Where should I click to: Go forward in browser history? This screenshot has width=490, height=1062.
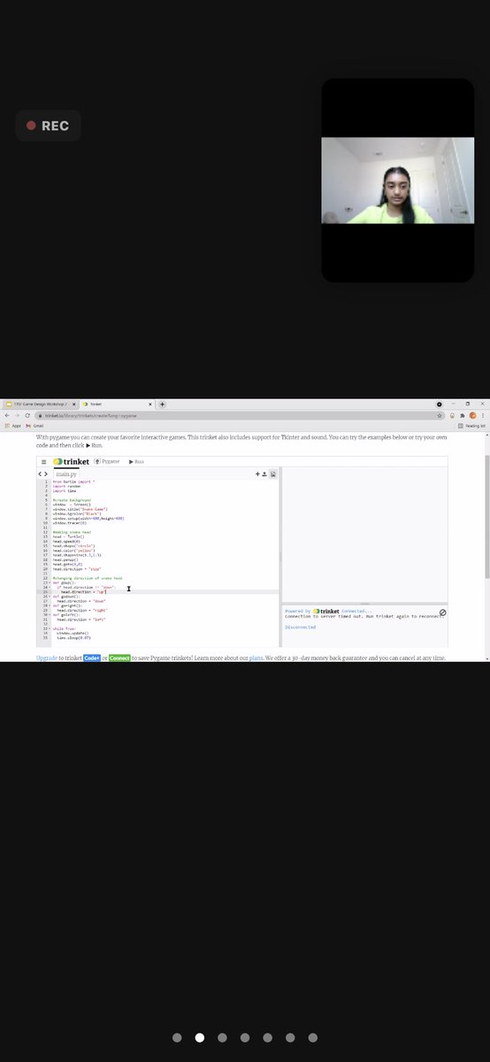(x=16, y=415)
